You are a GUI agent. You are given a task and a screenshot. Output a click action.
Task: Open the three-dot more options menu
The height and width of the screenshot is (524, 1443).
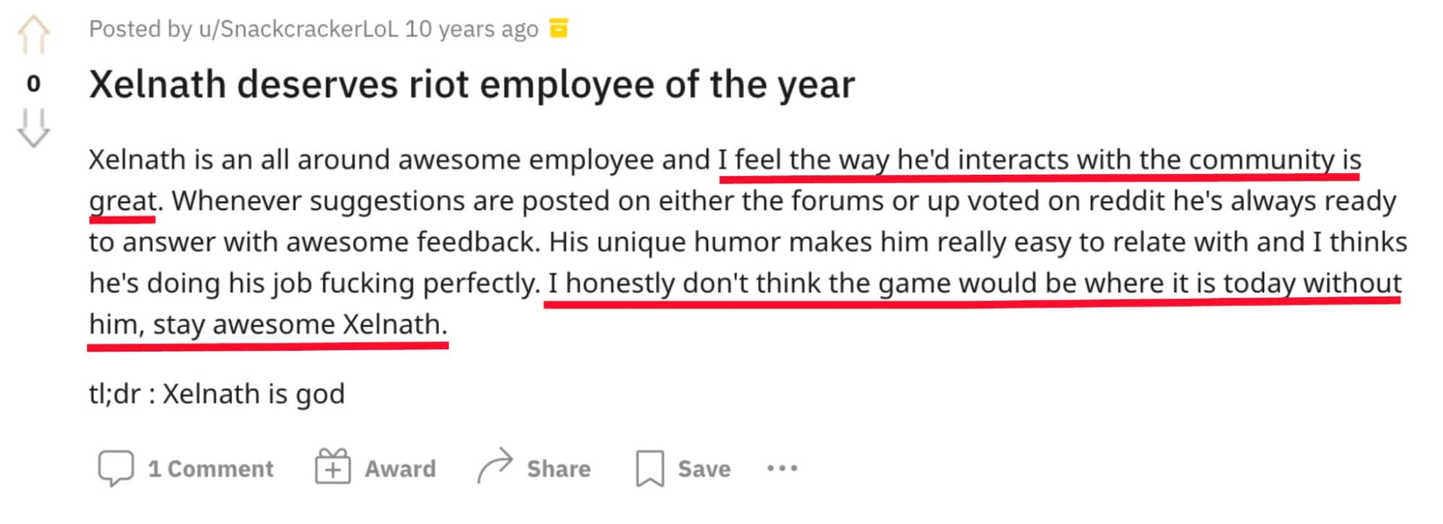[782, 468]
